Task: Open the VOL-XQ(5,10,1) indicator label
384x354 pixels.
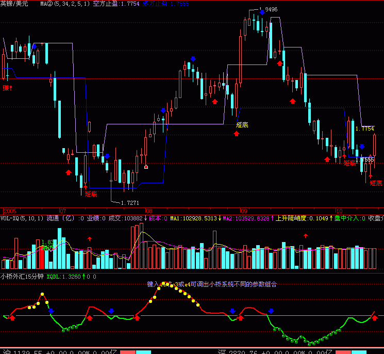Action: pyautogui.click(x=22, y=218)
